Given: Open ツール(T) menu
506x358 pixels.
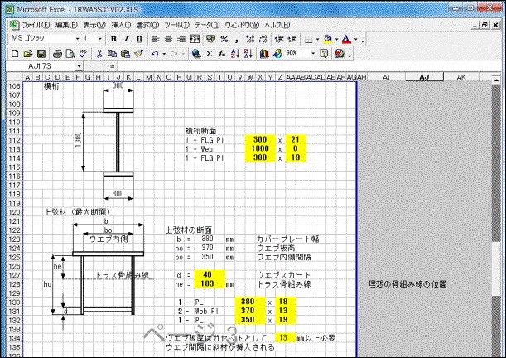Looking at the screenshot, I should [177, 25].
